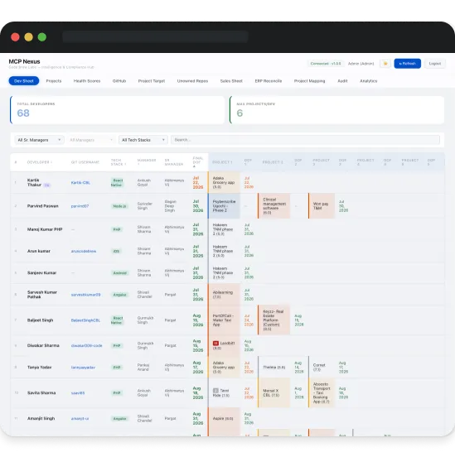
Task: Open Sarvesh Kumar Pathak's git username link
Action: coord(86,295)
